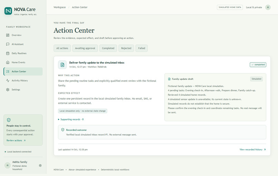Click the Daily Routines calendar icon
This screenshot has height=176, width=278.
[8, 53]
